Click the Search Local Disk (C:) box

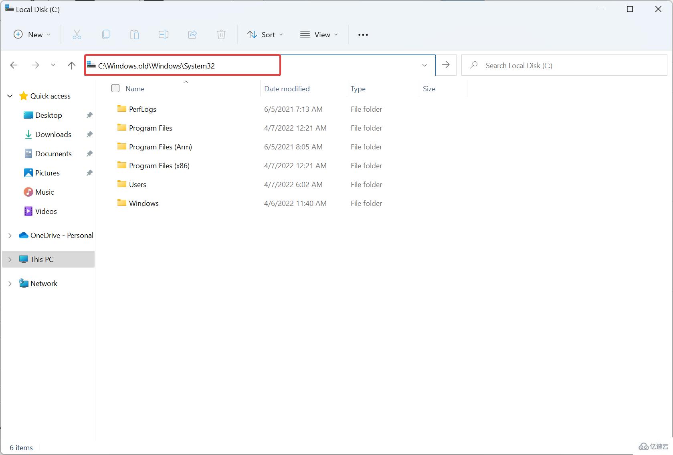(x=564, y=65)
